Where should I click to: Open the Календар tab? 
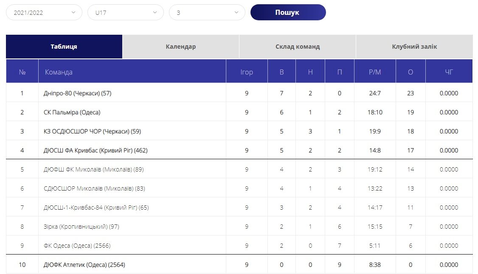(181, 47)
